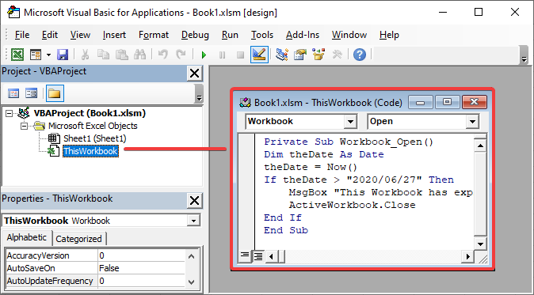
Task: Click the Reset stop icon
Action: (240, 55)
